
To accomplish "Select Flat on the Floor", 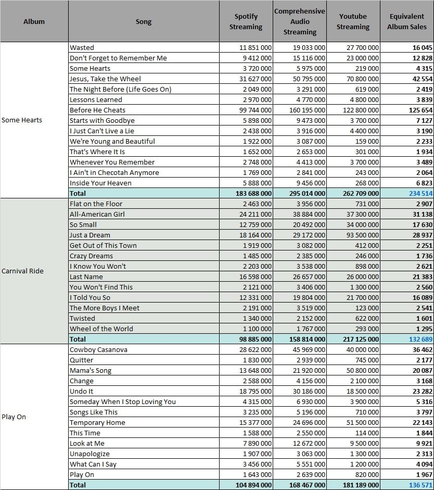I will coord(144,204).
